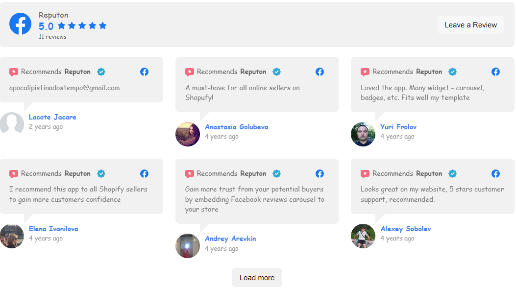Click the apocalipisfinadostempo@gmail.com review text
This screenshot has width=516, height=288.
pos(65,88)
